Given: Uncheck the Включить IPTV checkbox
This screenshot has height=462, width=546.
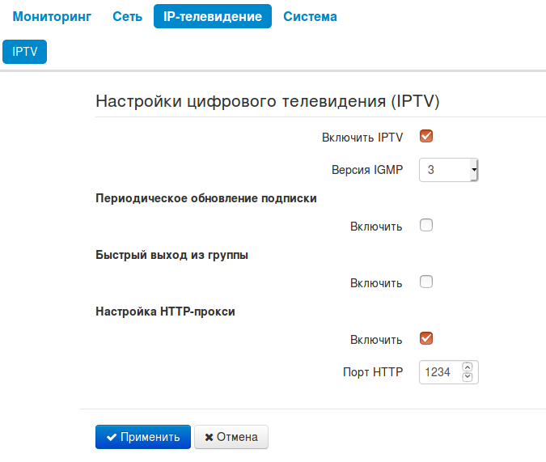Looking at the screenshot, I should pyautogui.click(x=426, y=136).
